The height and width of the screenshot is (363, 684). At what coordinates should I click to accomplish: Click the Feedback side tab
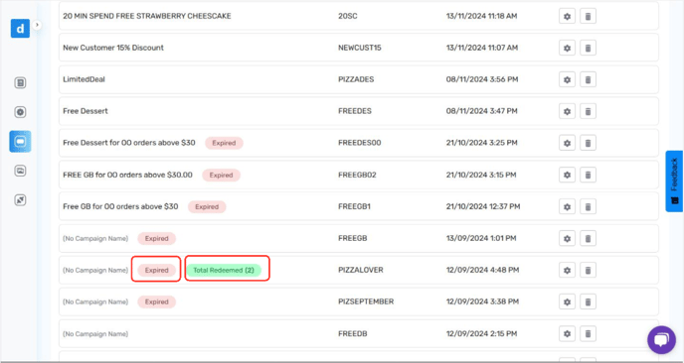(674, 181)
